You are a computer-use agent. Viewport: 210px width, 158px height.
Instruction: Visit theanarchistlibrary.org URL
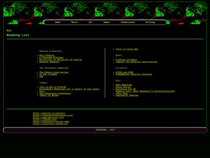coord(53,115)
